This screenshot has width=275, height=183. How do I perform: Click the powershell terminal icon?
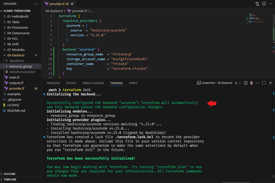pyautogui.click(x=199, y=83)
